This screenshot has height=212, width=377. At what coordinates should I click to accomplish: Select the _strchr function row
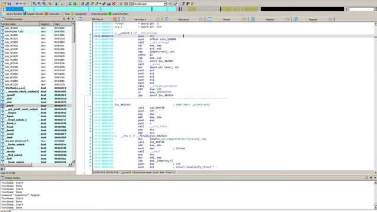pyautogui.click(x=36, y=151)
